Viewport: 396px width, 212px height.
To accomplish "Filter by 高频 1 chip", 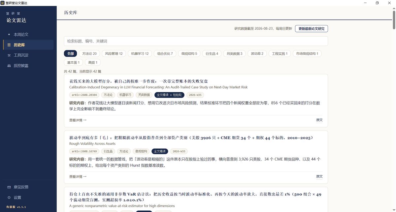I will 93,62.
